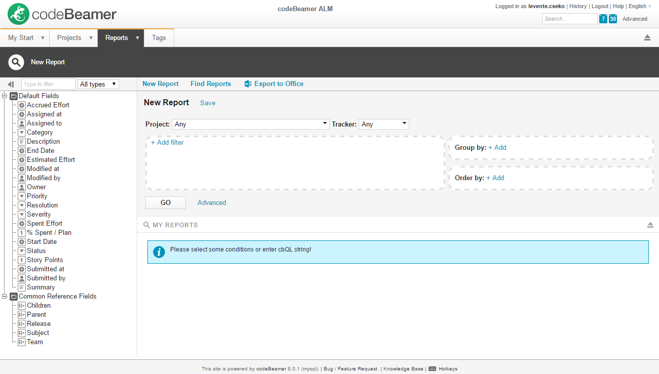This screenshot has height=374, width=659.
Task: Click the choice icon beside Priority
Action: [x=22, y=196]
